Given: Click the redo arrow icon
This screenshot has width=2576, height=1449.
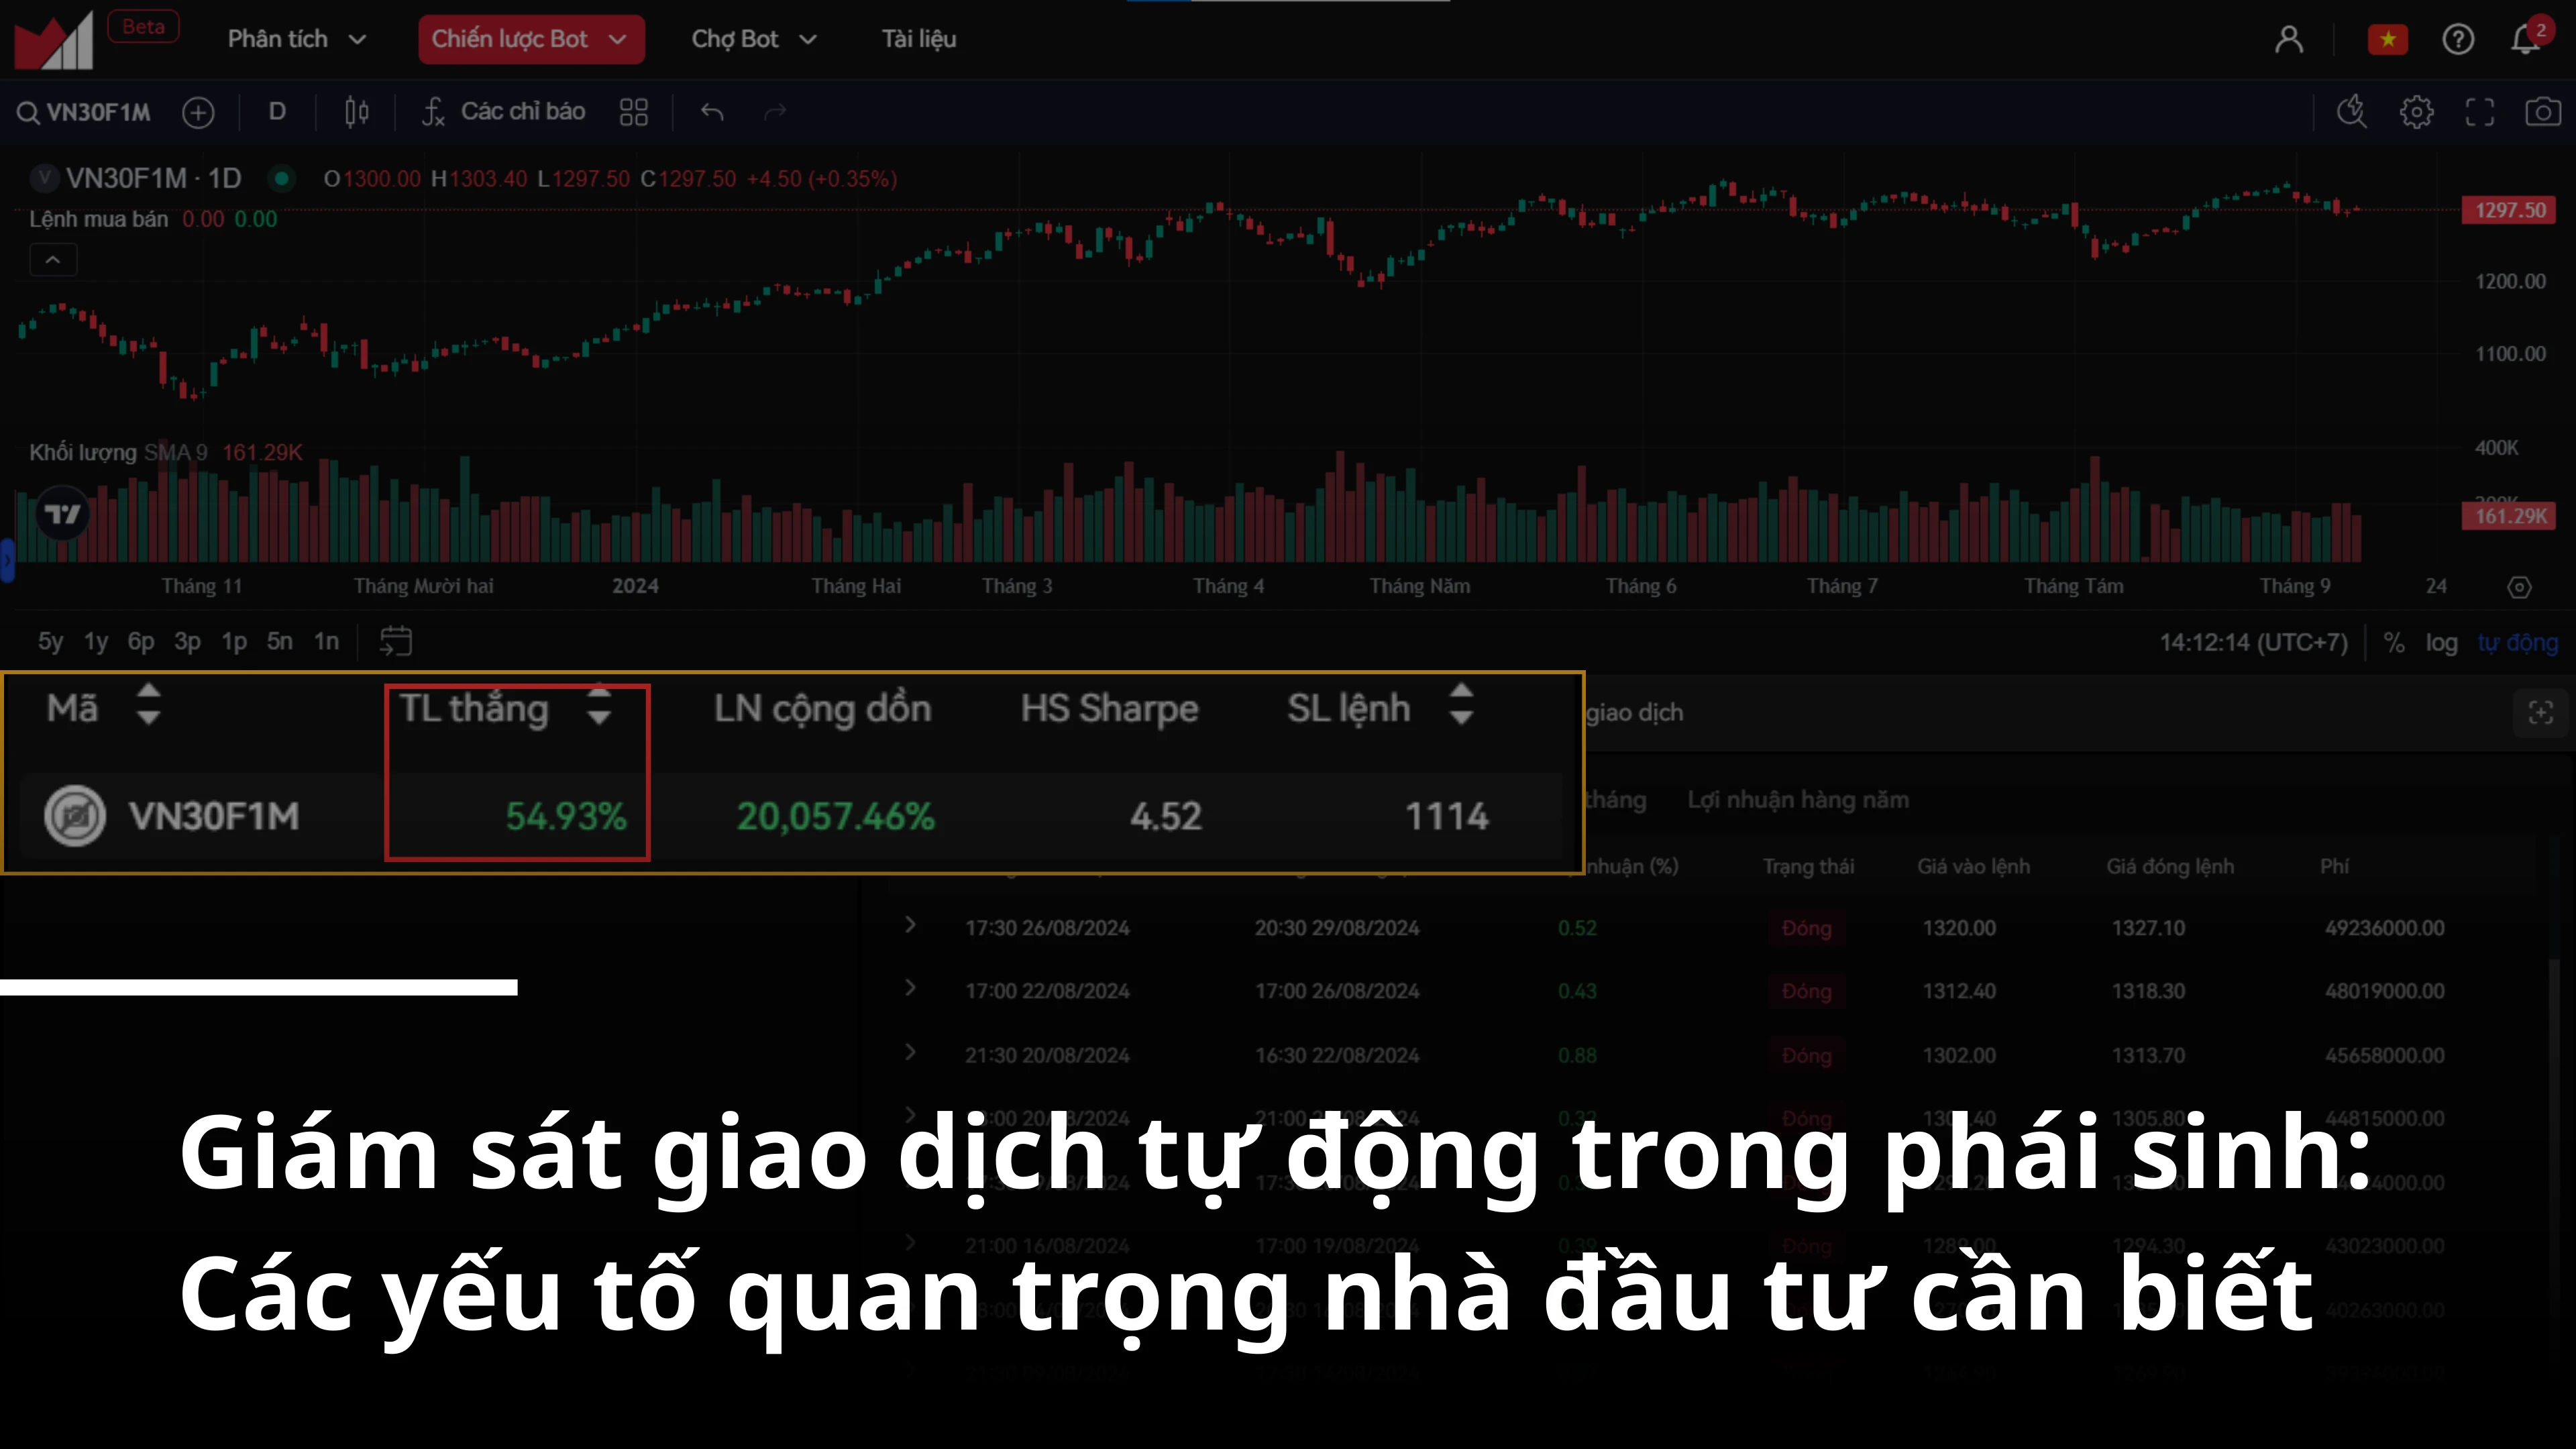Looking at the screenshot, I should coord(775,111).
